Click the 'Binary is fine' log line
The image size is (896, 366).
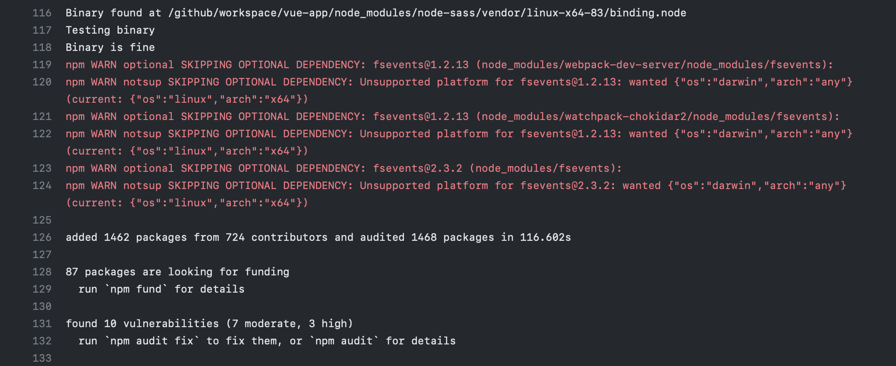tap(110, 47)
